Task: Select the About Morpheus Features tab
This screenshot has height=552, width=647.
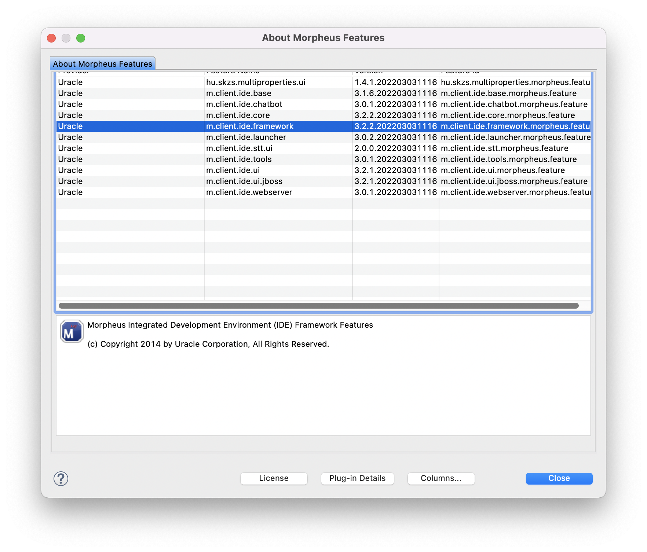Action: 103,63
